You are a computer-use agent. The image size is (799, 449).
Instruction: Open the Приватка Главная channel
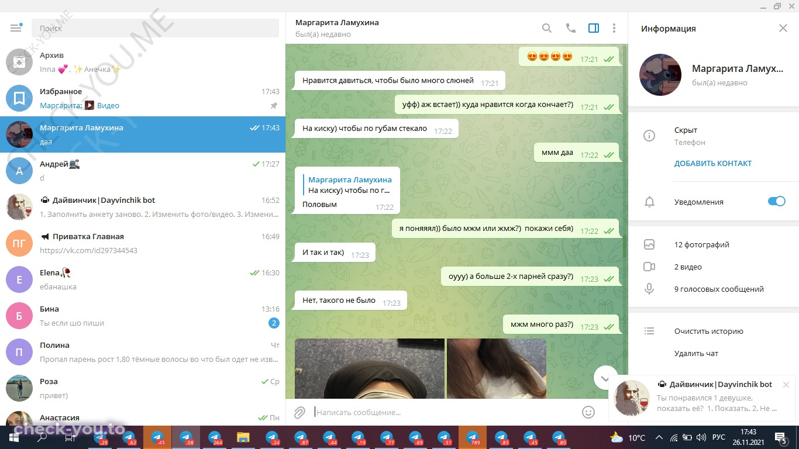coord(143,243)
